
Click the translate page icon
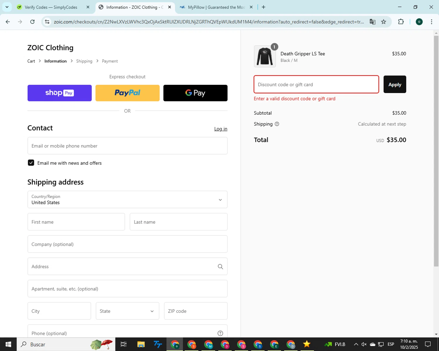[372, 22]
